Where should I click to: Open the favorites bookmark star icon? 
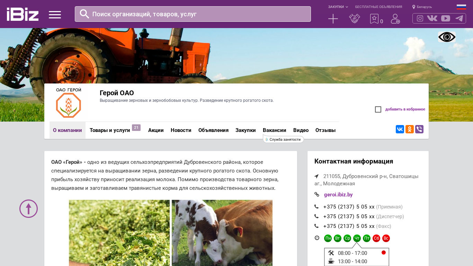[x=374, y=19]
